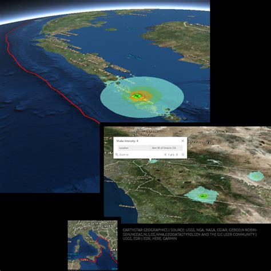Select the shake polygon under the popup pointer

(x=153, y=161)
